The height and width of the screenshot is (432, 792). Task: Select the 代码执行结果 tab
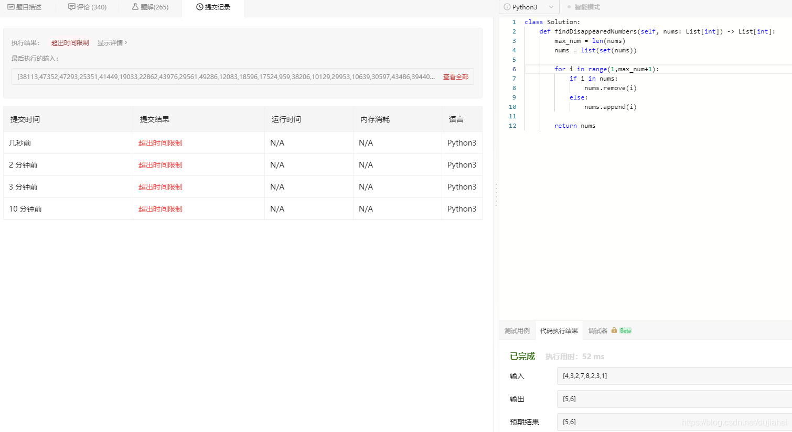tap(559, 331)
